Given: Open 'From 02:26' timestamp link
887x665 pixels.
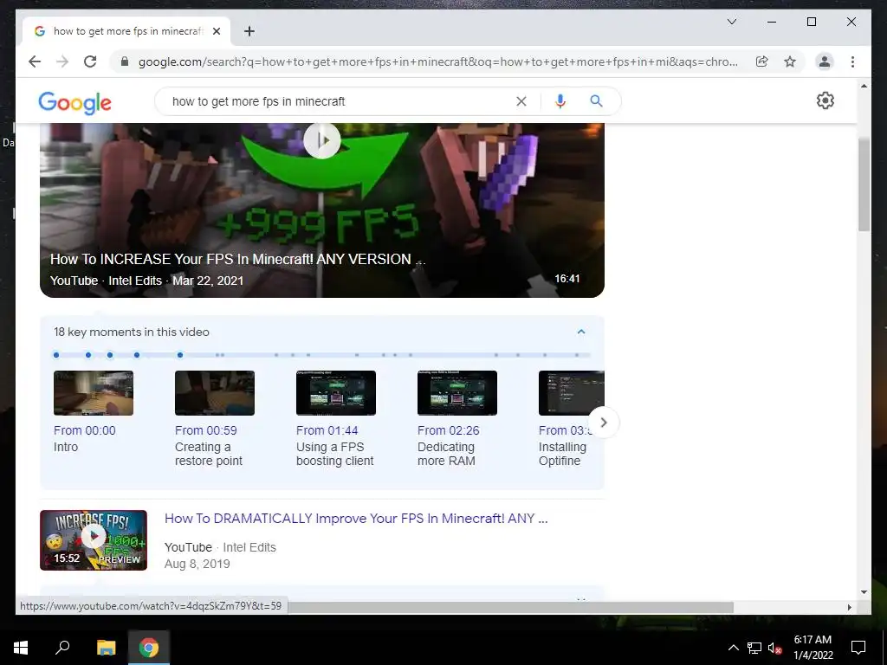Looking at the screenshot, I should [448, 430].
